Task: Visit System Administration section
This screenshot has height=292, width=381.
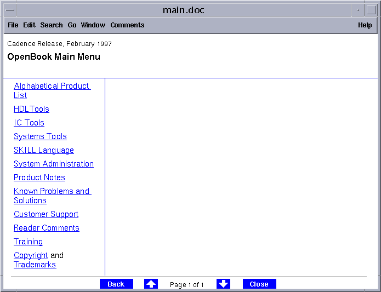Action: pyautogui.click(x=54, y=164)
